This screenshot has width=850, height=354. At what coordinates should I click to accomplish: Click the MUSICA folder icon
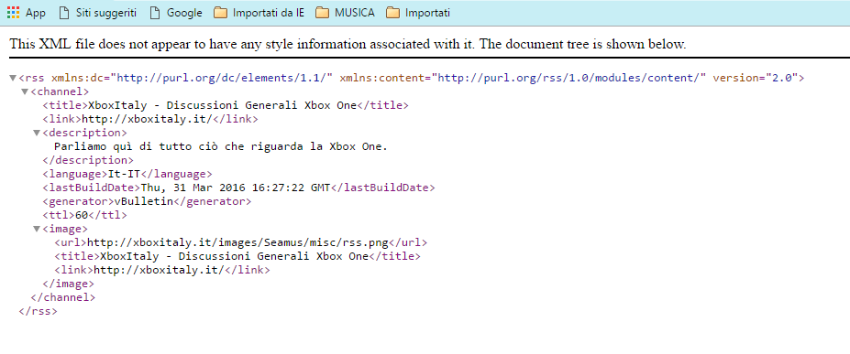click(x=323, y=13)
